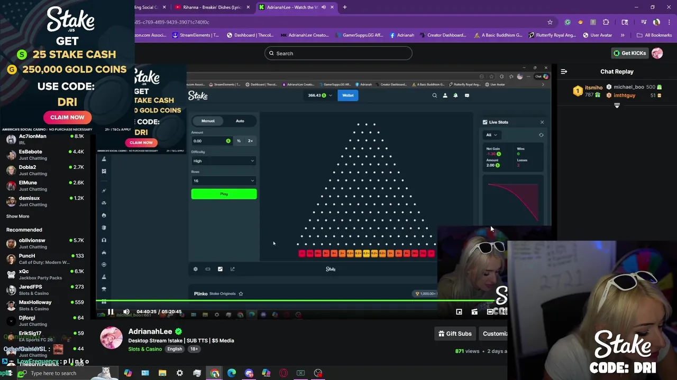Click Get KICKs button
The height and width of the screenshot is (380, 677).
click(x=629, y=53)
